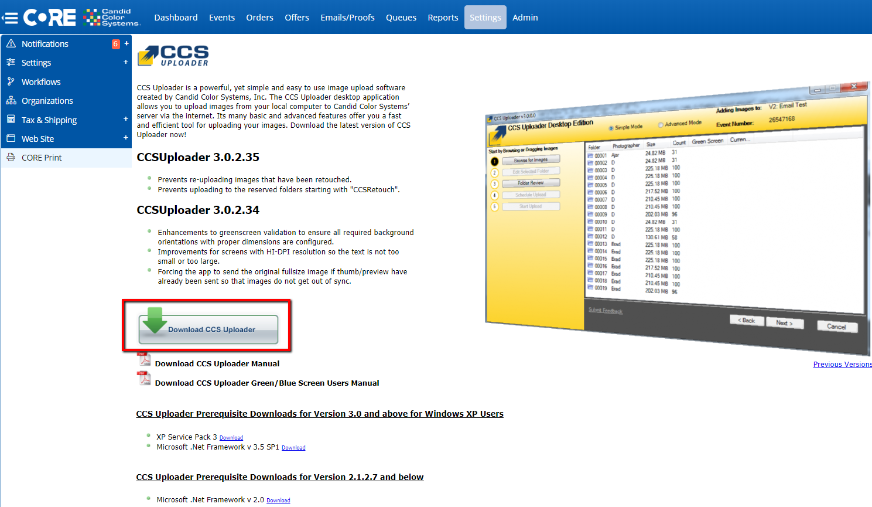Screen dimensions: 872x507
Task: Click the PDF icon for Green/Blue Screen Manual
Action: 144,379
